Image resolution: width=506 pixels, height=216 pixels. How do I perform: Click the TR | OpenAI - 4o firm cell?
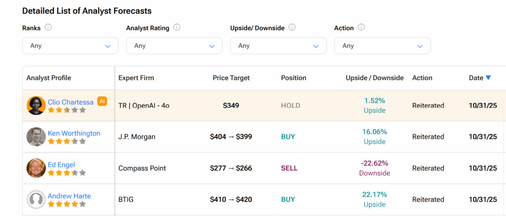(x=144, y=106)
